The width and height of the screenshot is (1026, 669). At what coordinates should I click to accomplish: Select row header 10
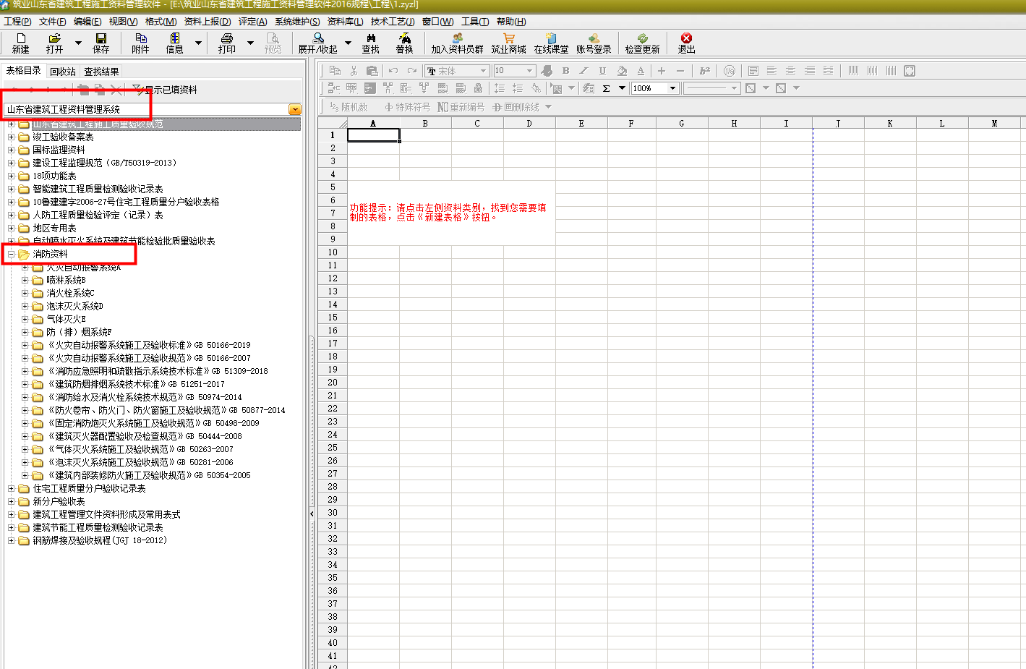tap(333, 252)
